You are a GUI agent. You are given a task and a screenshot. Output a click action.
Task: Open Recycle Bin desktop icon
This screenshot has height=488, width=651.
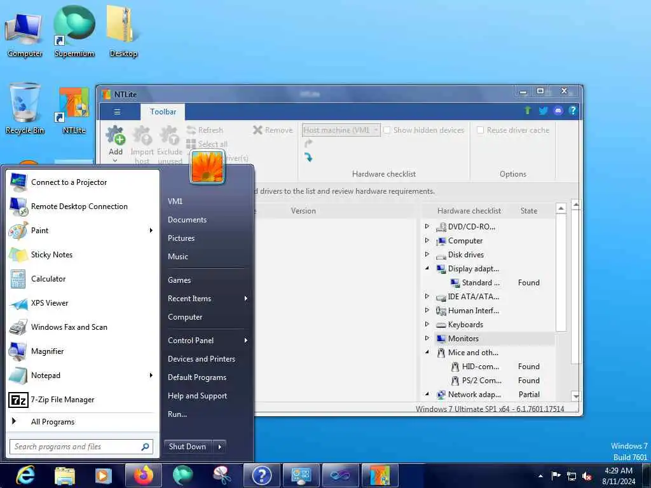coord(25,109)
